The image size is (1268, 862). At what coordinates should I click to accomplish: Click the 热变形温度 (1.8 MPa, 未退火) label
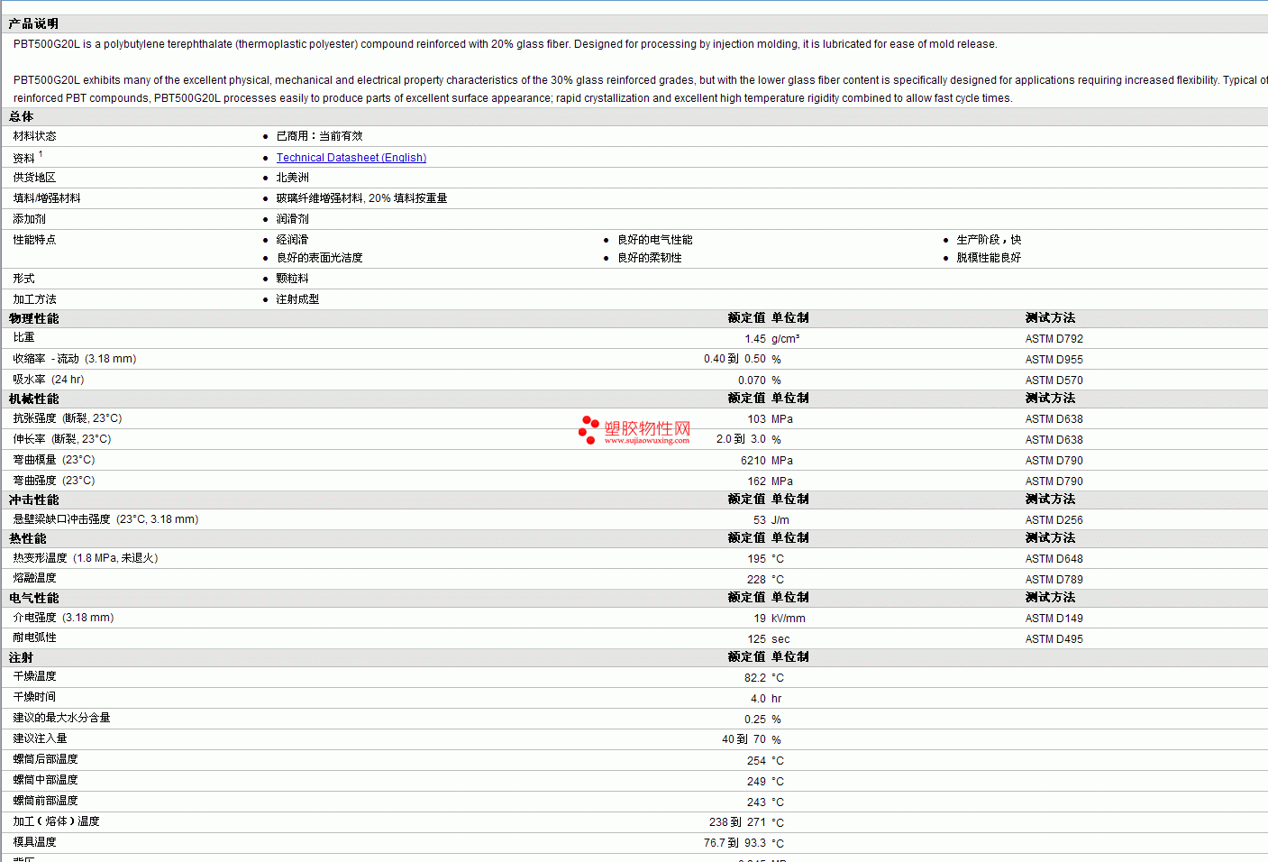(86, 558)
